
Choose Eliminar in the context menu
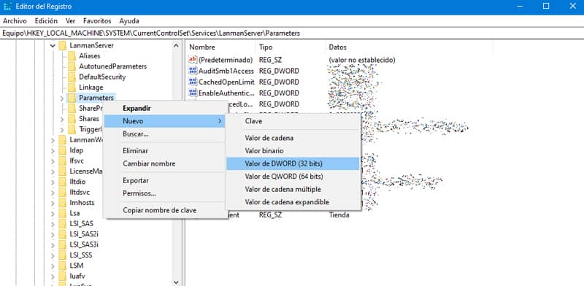click(166, 151)
